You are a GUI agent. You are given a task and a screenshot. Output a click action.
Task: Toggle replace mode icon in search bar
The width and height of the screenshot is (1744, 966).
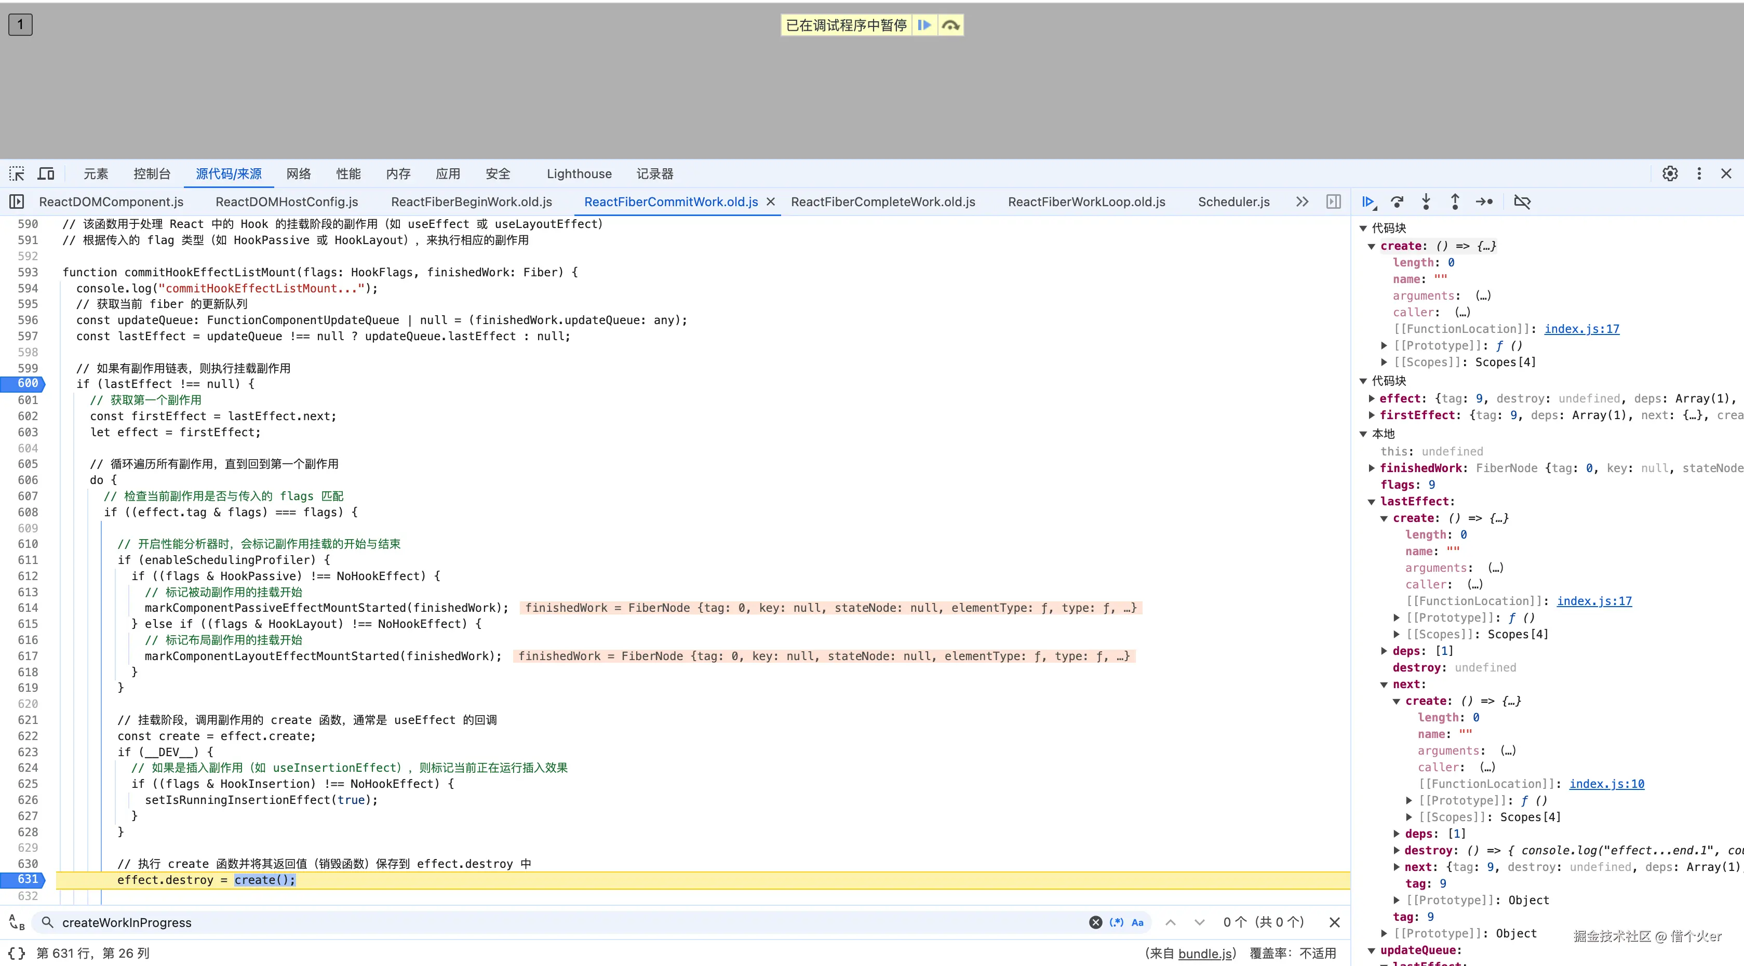[17, 923]
